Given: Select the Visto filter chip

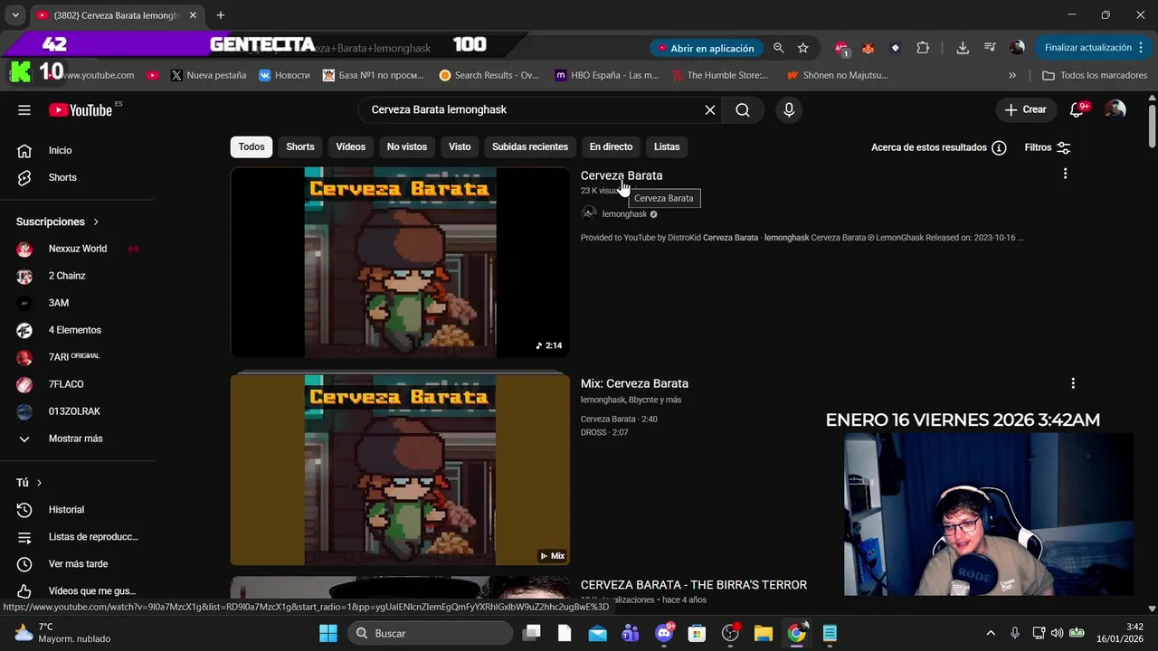Looking at the screenshot, I should [x=460, y=146].
